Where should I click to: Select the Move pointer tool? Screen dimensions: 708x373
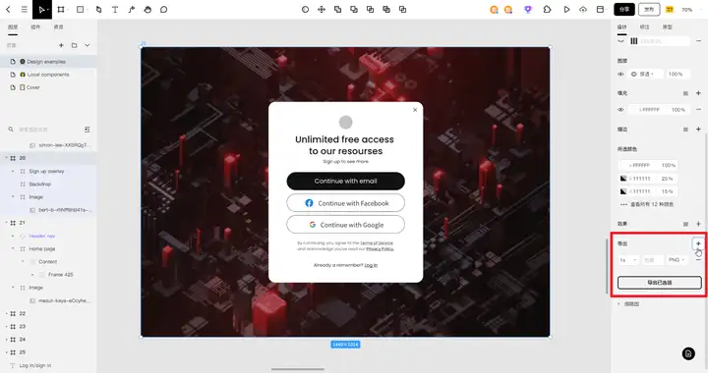click(x=42, y=10)
